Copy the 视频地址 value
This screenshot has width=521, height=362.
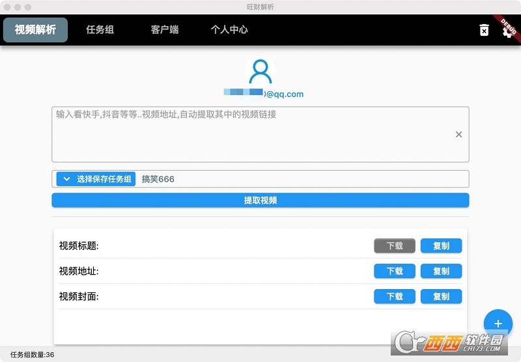[x=441, y=271]
